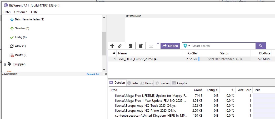This screenshot has height=119, width=275.
Task: Open the Datei menu
Action: [x=7, y=12]
